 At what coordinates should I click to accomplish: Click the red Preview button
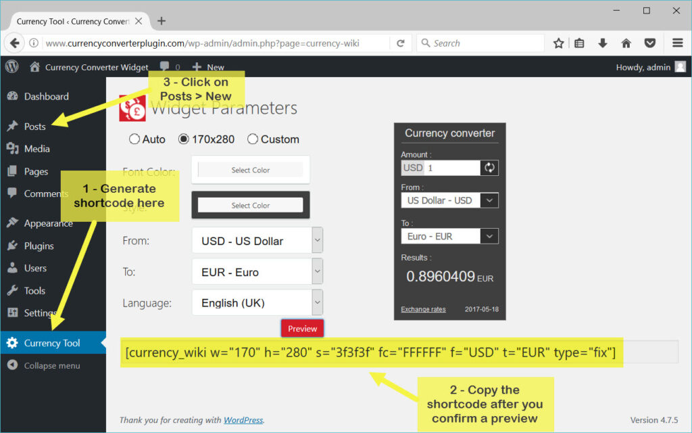(302, 328)
